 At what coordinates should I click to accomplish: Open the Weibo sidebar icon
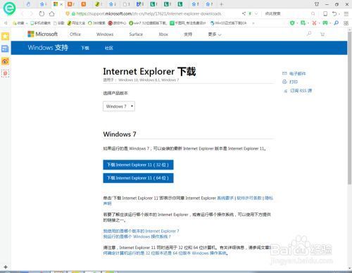click(x=5, y=61)
